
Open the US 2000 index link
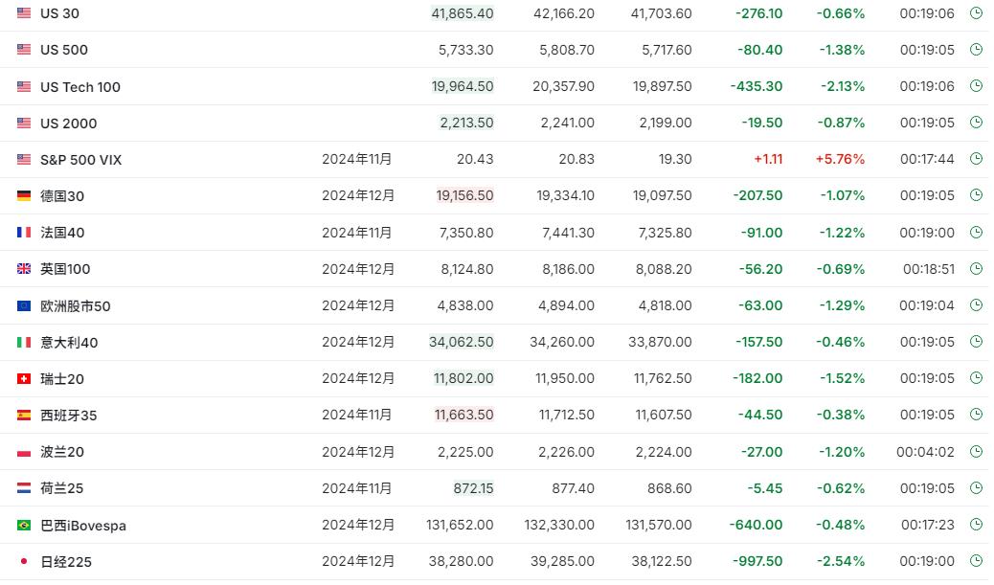(x=68, y=124)
